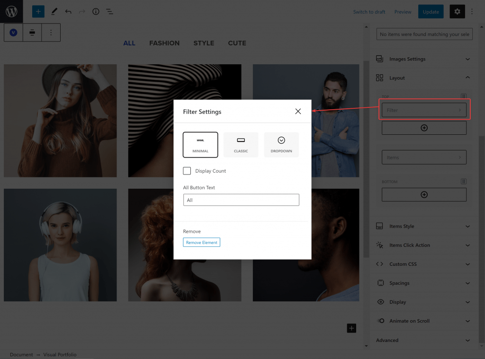
Task: Click the Items Click Action cursor icon
Action: 379,245
